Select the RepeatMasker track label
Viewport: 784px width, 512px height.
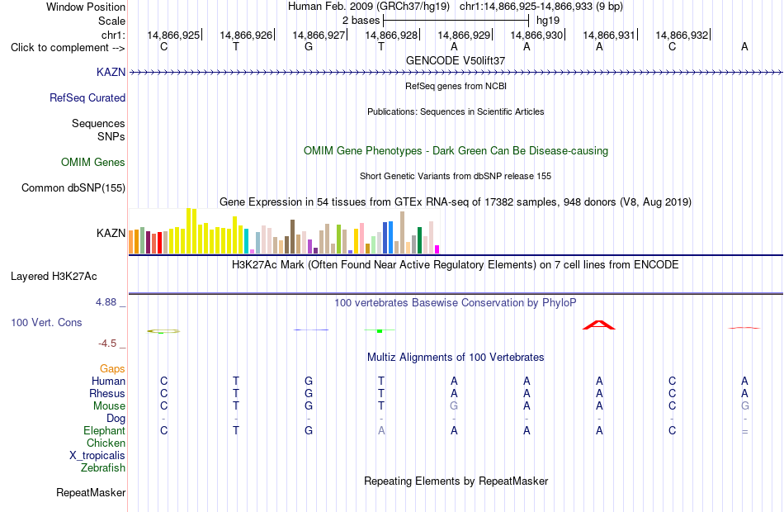pos(91,492)
